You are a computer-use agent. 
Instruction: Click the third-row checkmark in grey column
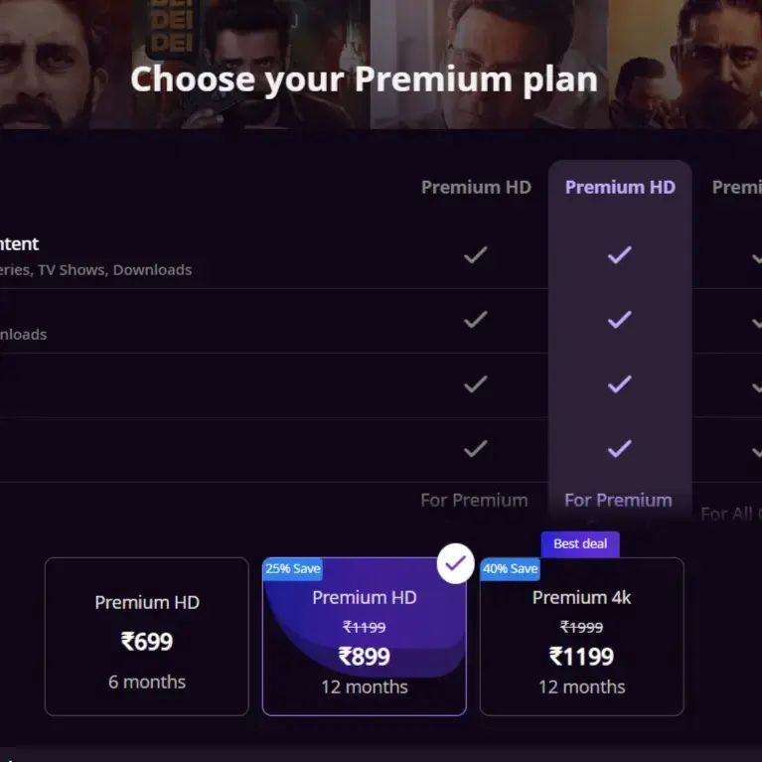point(476,383)
